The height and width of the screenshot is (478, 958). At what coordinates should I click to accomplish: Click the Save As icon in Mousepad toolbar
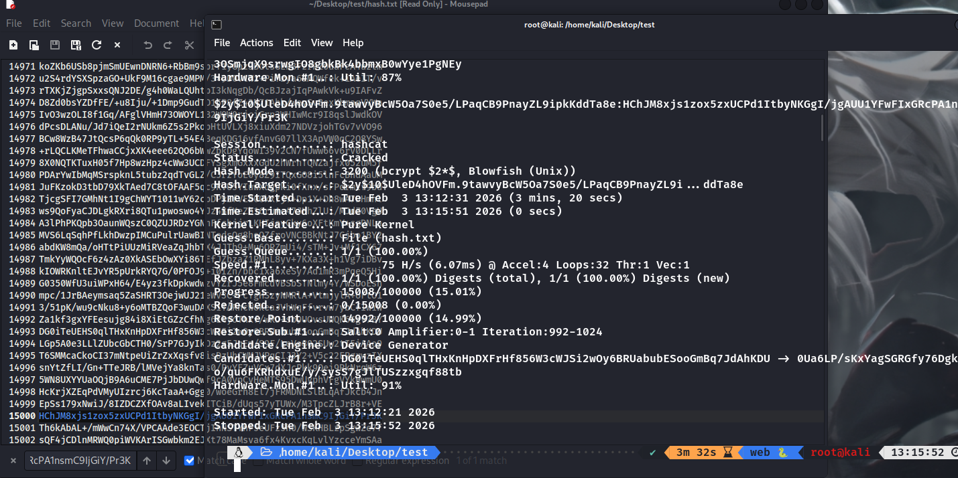(x=76, y=45)
